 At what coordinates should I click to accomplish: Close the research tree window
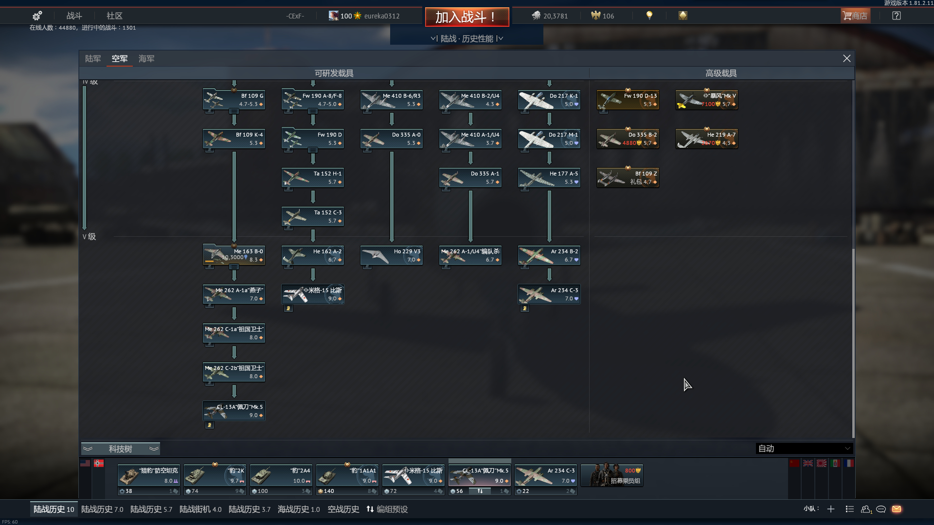coord(847,58)
